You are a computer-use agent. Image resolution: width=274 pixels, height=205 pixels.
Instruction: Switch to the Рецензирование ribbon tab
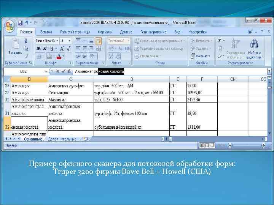click(153, 32)
